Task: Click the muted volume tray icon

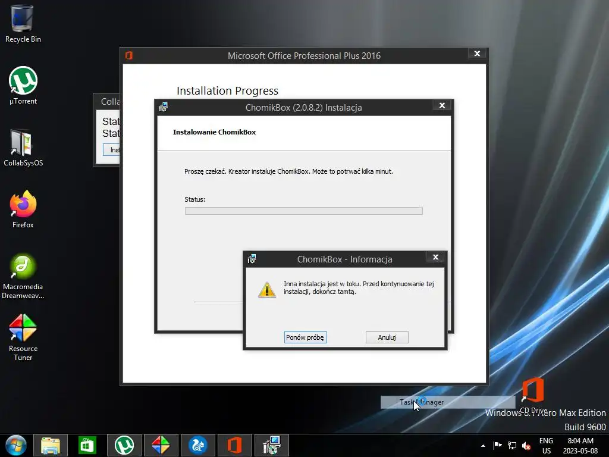Action: click(x=526, y=446)
